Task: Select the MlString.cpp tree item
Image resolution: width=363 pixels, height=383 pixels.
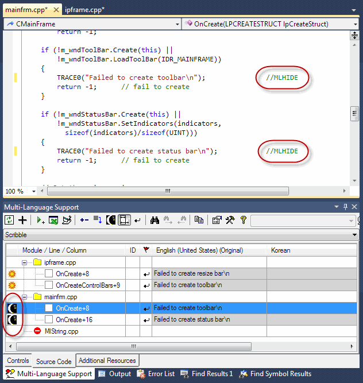Action: [61, 331]
